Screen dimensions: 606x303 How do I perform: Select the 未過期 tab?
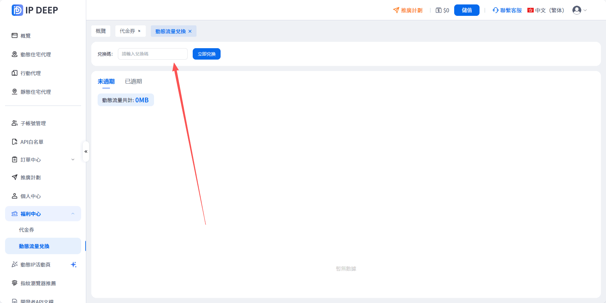pos(106,81)
